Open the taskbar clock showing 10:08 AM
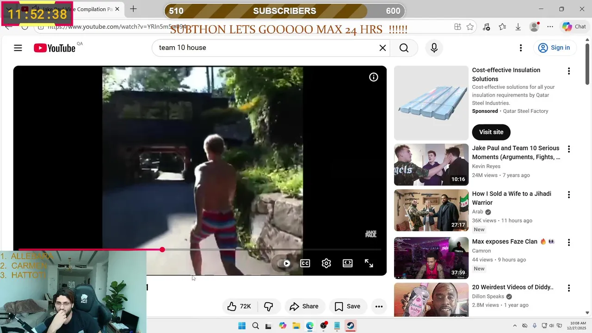The width and height of the screenshot is (592, 333). (x=578, y=326)
